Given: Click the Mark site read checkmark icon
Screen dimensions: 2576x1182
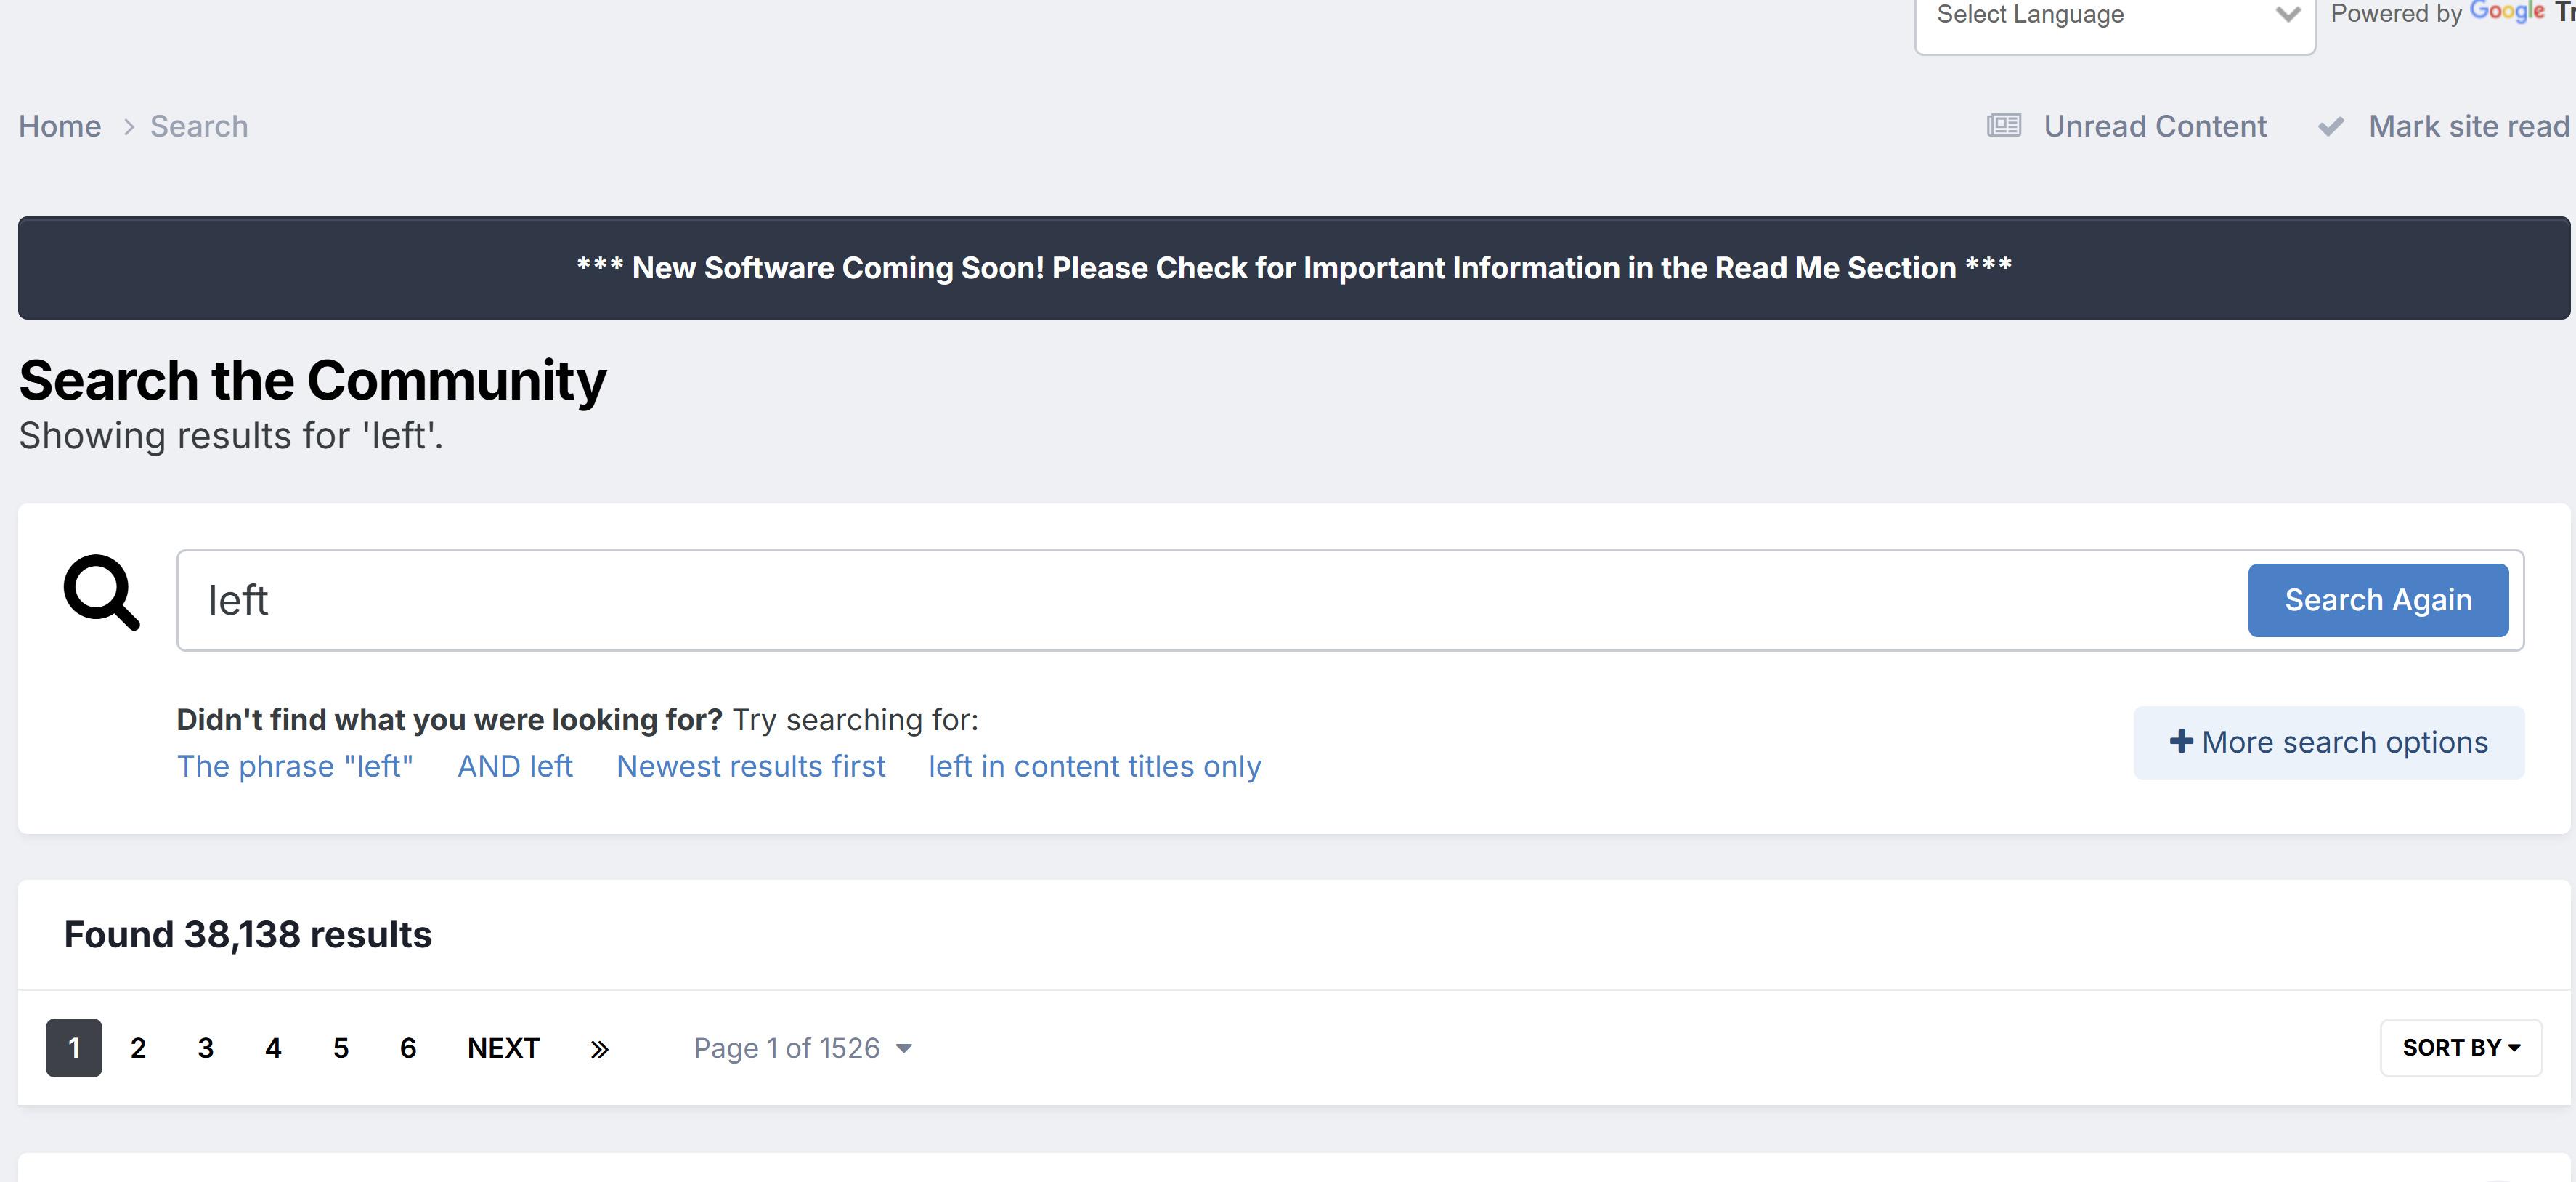Looking at the screenshot, I should (x=2330, y=127).
